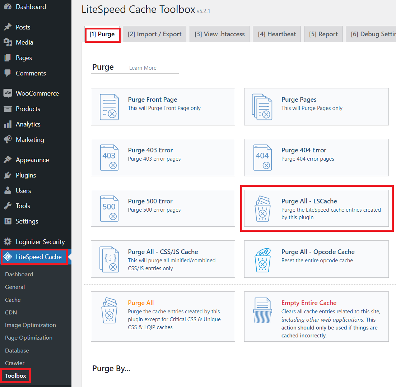Click the 404 error page icon
Viewport: 396px width, 387px height.
[263, 158]
